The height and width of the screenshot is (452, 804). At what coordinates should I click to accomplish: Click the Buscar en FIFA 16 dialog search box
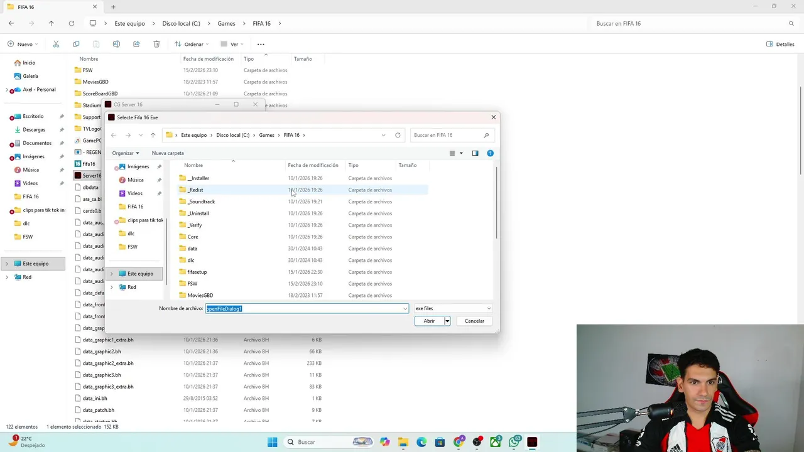click(452, 135)
